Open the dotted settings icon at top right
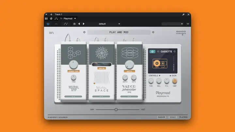 point(181,33)
